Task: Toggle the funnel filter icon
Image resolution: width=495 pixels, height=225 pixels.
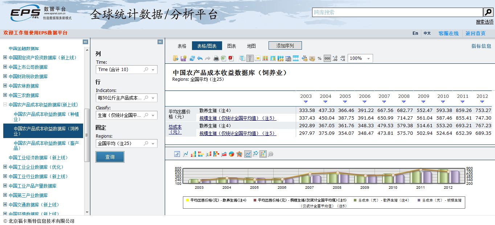Action: click(x=250, y=58)
